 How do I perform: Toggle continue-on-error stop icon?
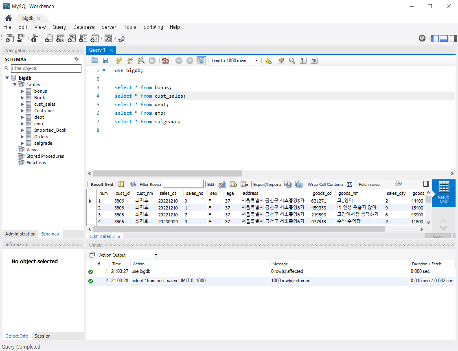point(165,60)
